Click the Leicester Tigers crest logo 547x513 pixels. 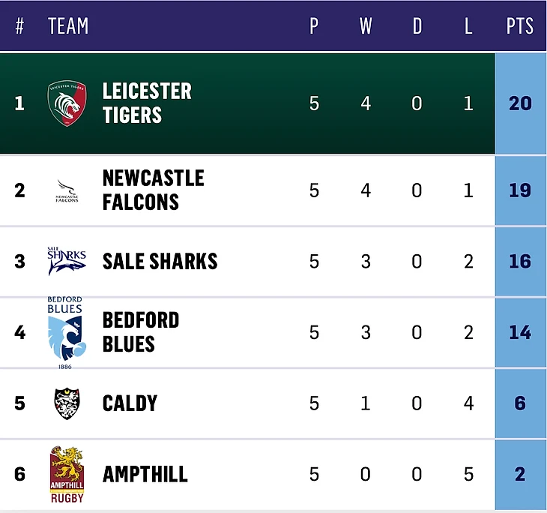point(67,103)
